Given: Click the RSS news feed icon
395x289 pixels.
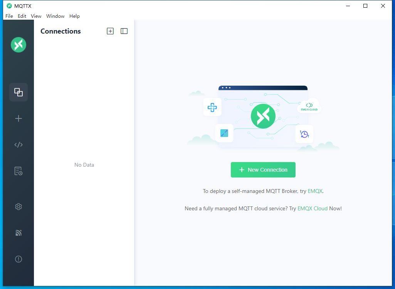Looking at the screenshot, I should click(x=18, y=233).
